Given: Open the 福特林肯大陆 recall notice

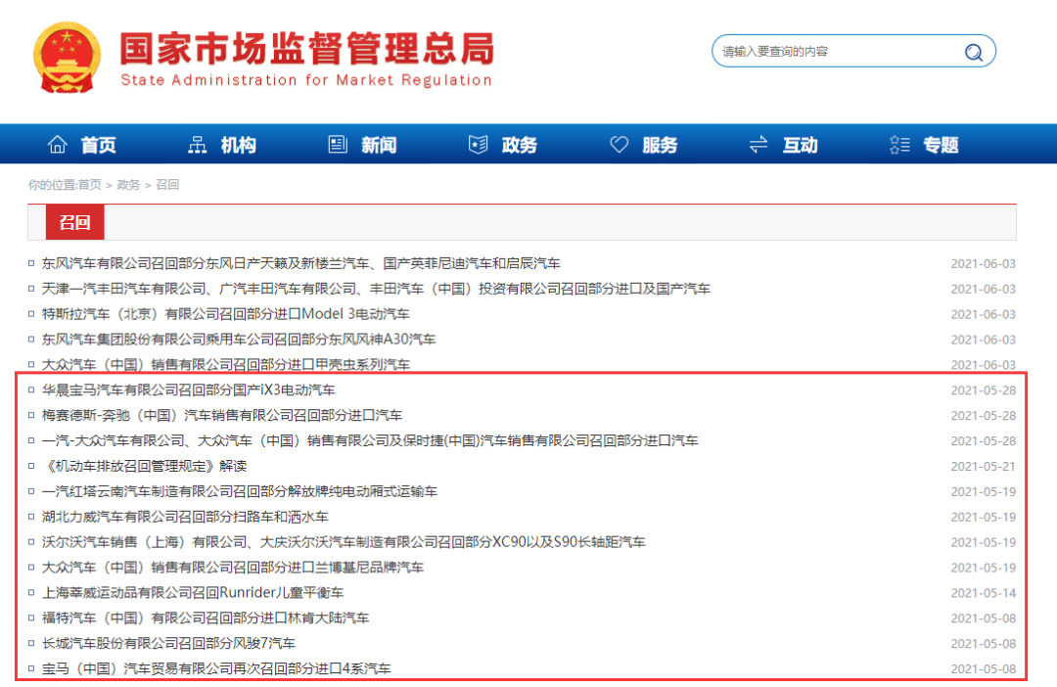Looking at the screenshot, I should tap(205, 618).
